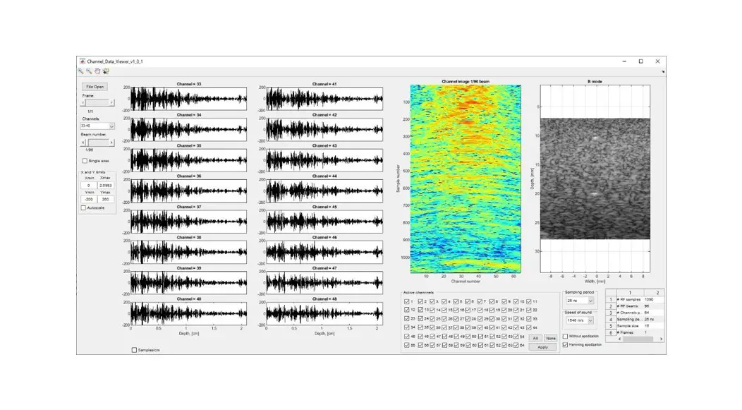Viewport: 742px width, 410px height.
Task: Click the Channel image 1/96 beam heatmap
Action: pyautogui.click(x=466, y=179)
